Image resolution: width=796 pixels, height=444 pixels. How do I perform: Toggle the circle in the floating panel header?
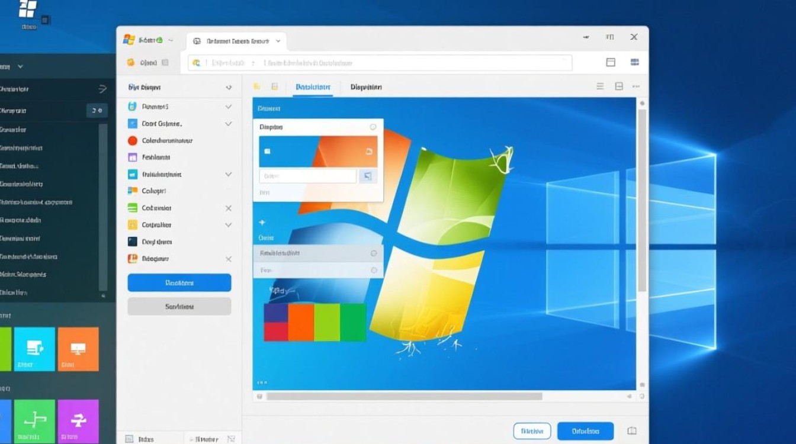(373, 127)
